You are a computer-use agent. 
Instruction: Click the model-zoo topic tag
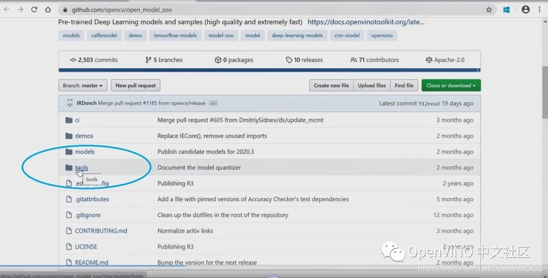[221, 36]
